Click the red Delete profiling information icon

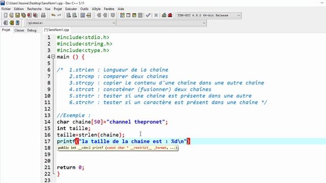point(170,15)
